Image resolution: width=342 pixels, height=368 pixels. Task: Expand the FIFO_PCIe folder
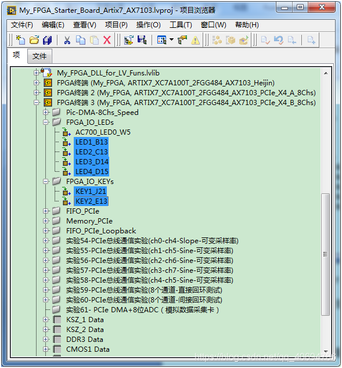46,211
